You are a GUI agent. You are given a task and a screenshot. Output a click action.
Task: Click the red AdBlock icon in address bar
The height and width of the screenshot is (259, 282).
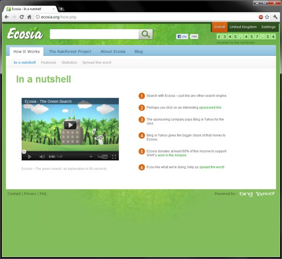261,17
